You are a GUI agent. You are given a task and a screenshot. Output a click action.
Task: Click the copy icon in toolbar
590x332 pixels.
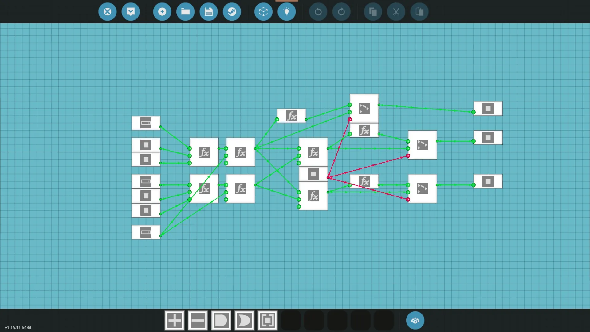pos(373,12)
